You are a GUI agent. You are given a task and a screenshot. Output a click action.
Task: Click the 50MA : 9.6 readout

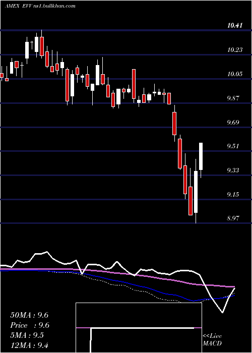pos(29,315)
